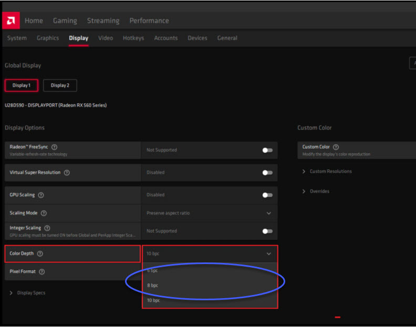Click the Pixel Format help icon
The height and width of the screenshot is (327, 416).
pos(41,272)
